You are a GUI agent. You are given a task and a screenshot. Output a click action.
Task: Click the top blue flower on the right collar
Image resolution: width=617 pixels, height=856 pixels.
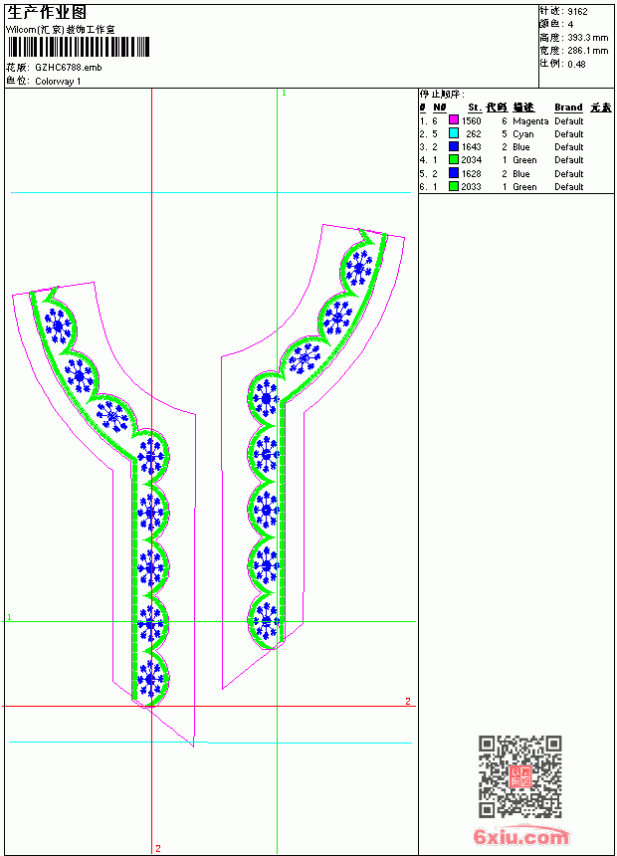tap(358, 268)
